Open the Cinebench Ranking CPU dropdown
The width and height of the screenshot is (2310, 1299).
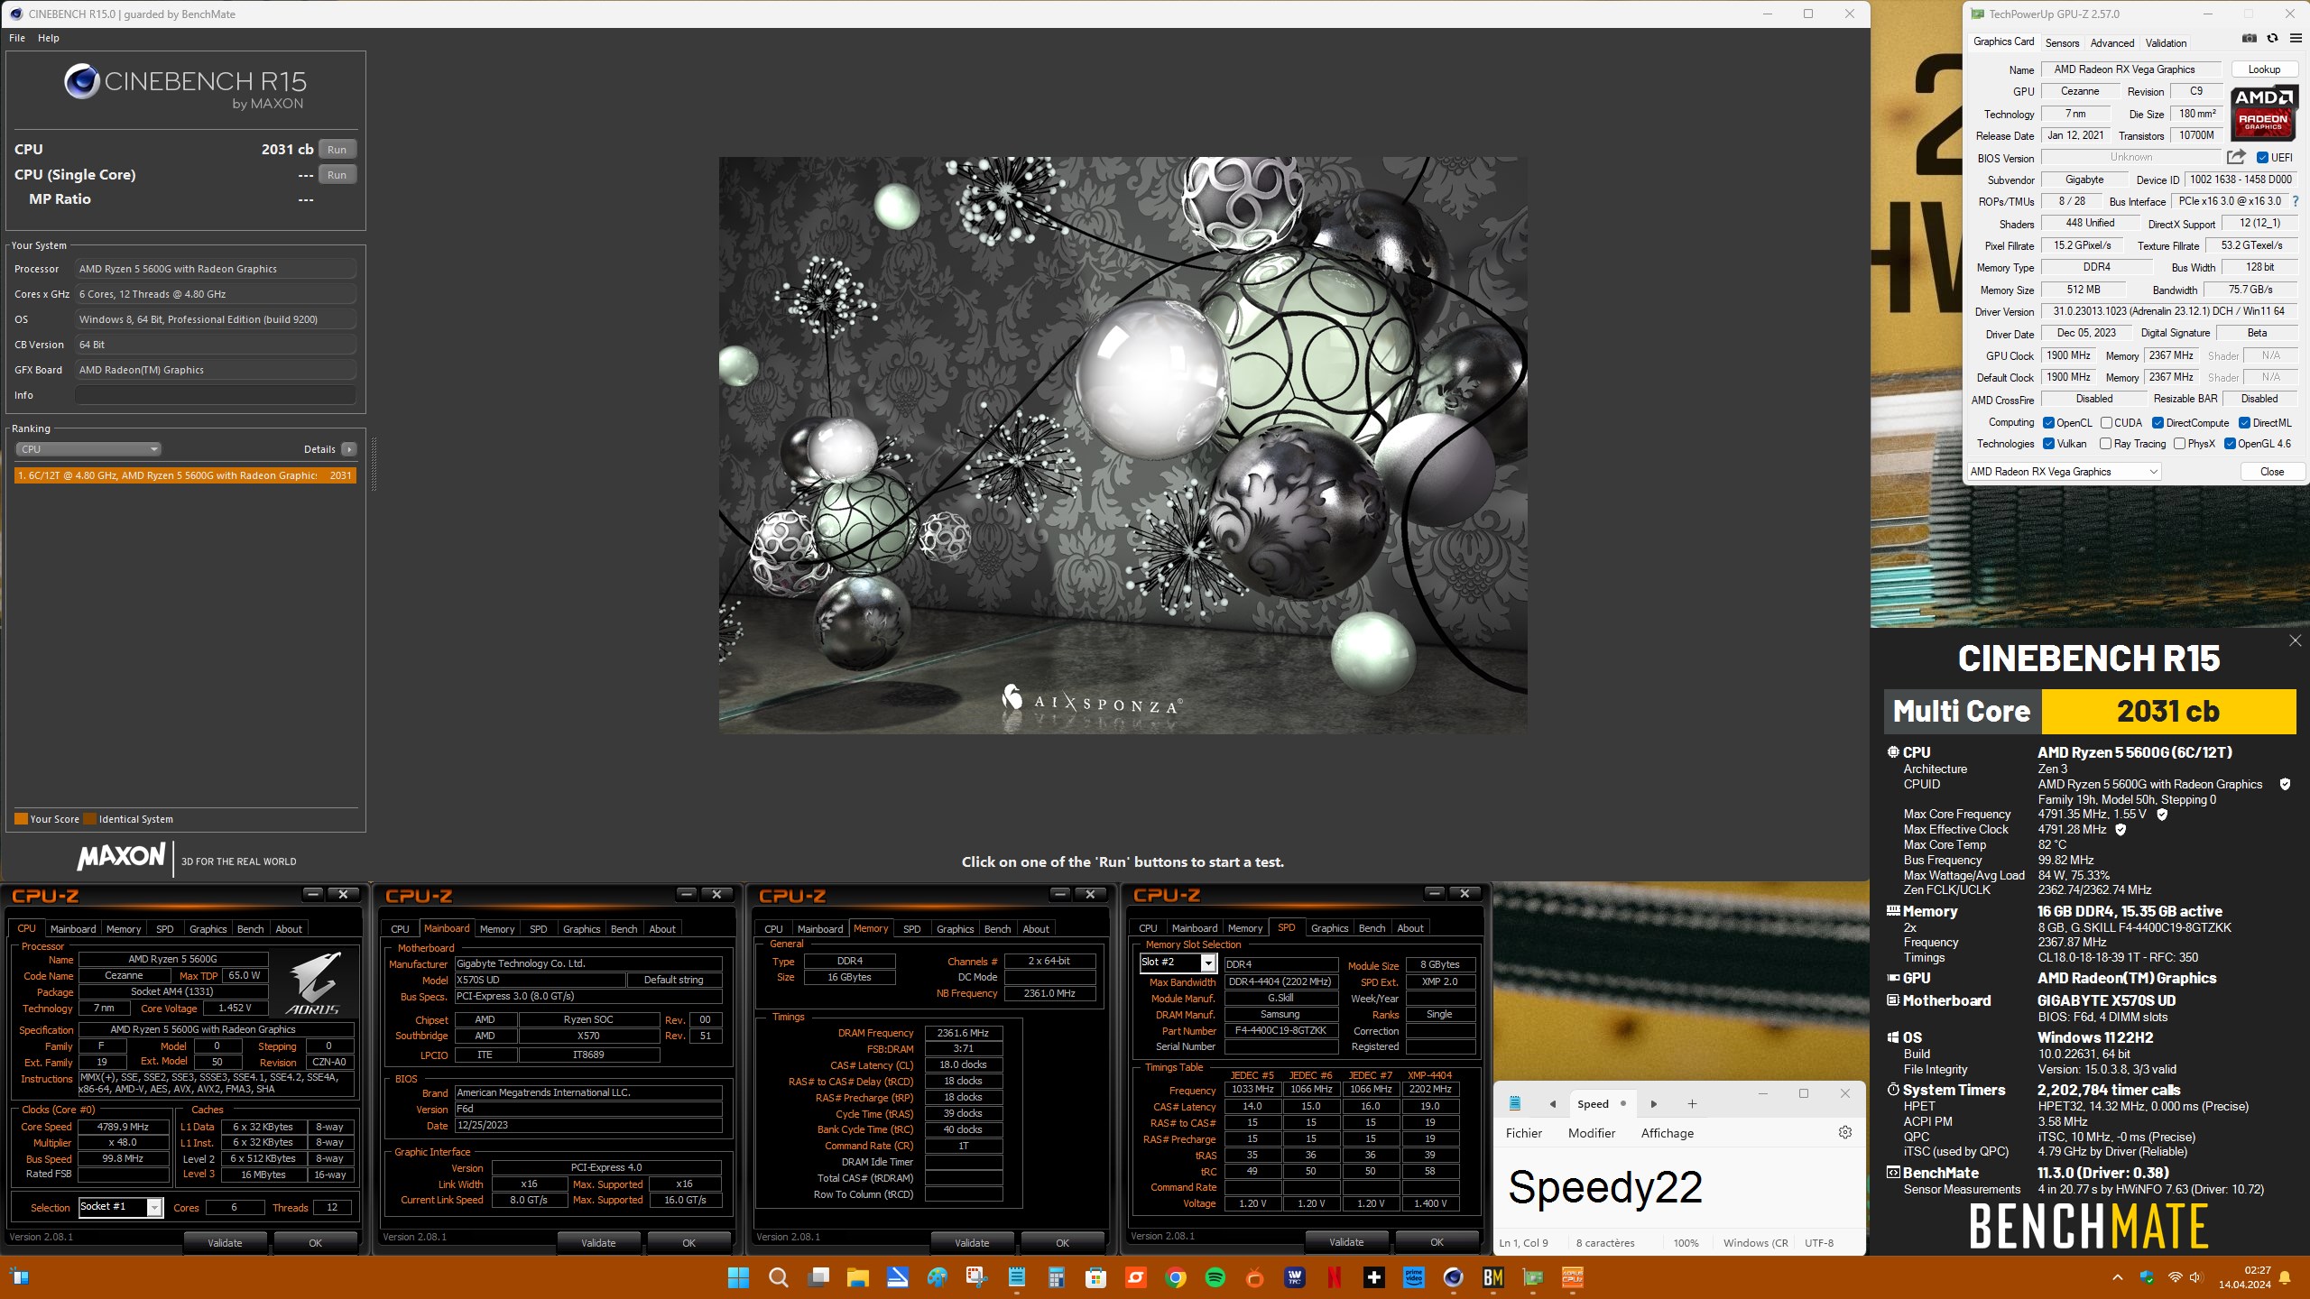click(x=88, y=449)
